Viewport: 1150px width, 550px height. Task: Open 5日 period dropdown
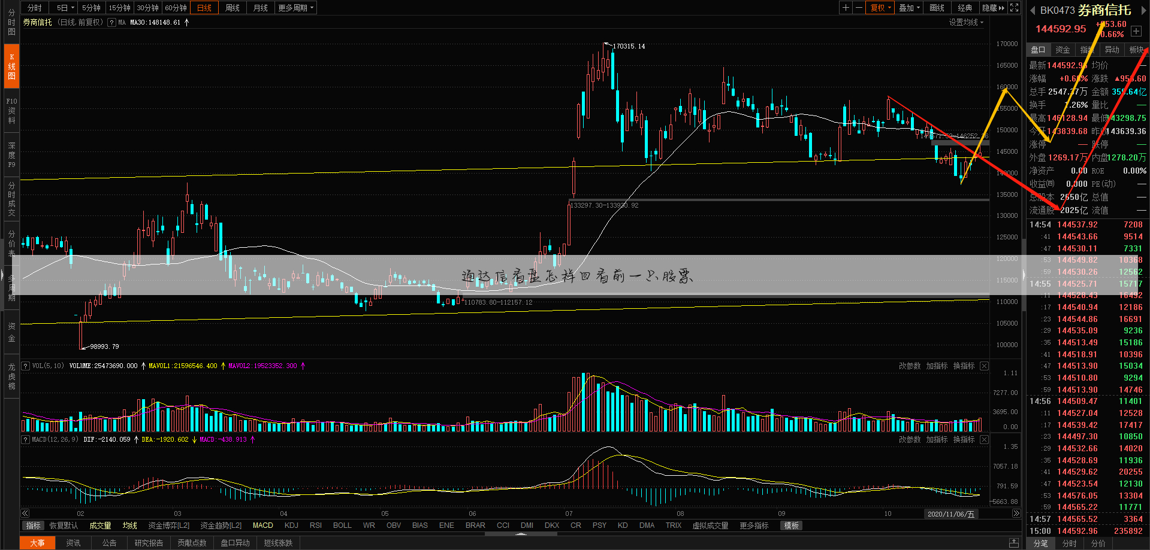65,8
